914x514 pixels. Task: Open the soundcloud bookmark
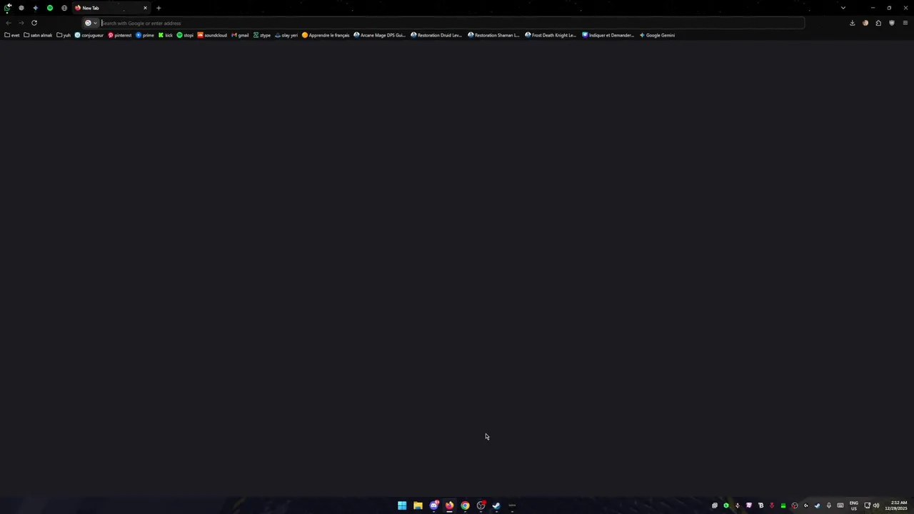(212, 35)
